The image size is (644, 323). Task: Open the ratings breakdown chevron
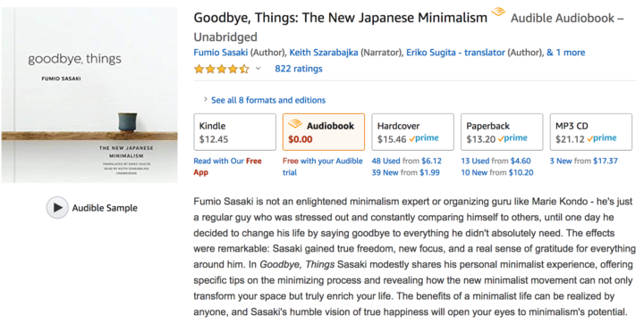click(258, 69)
